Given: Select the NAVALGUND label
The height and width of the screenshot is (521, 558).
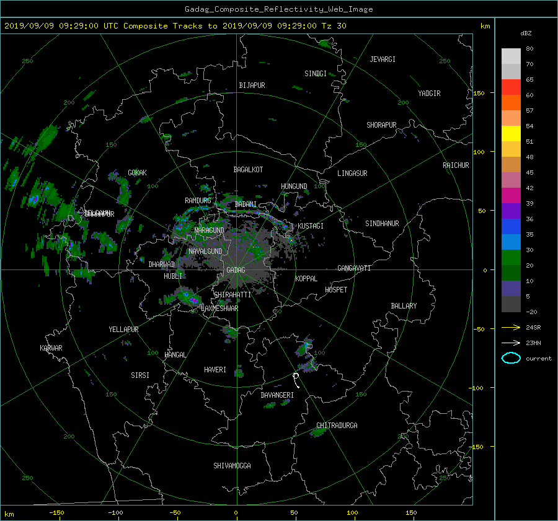Looking at the screenshot, I should (205, 252).
